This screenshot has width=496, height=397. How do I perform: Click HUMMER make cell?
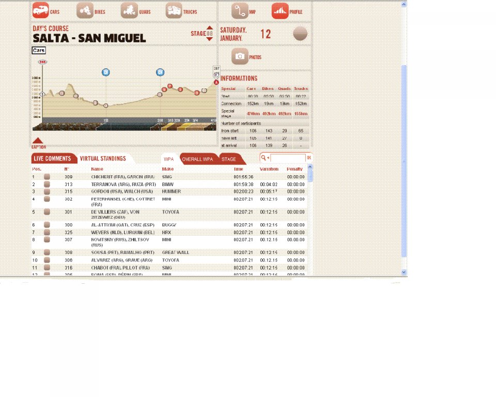pyautogui.click(x=172, y=192)
